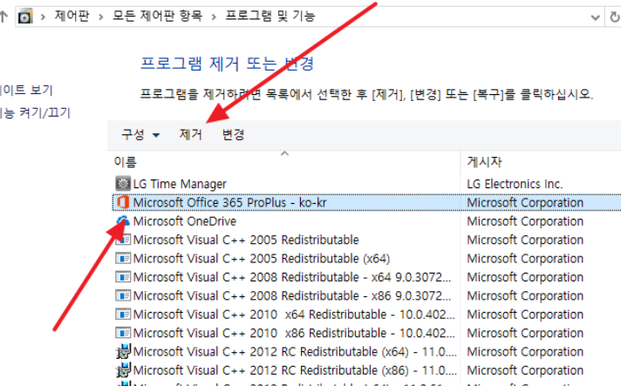The height and width of the screenshot is (386, 621).
Task: Click the 제거 (Uninstall) button
Action: coord(190,135)
